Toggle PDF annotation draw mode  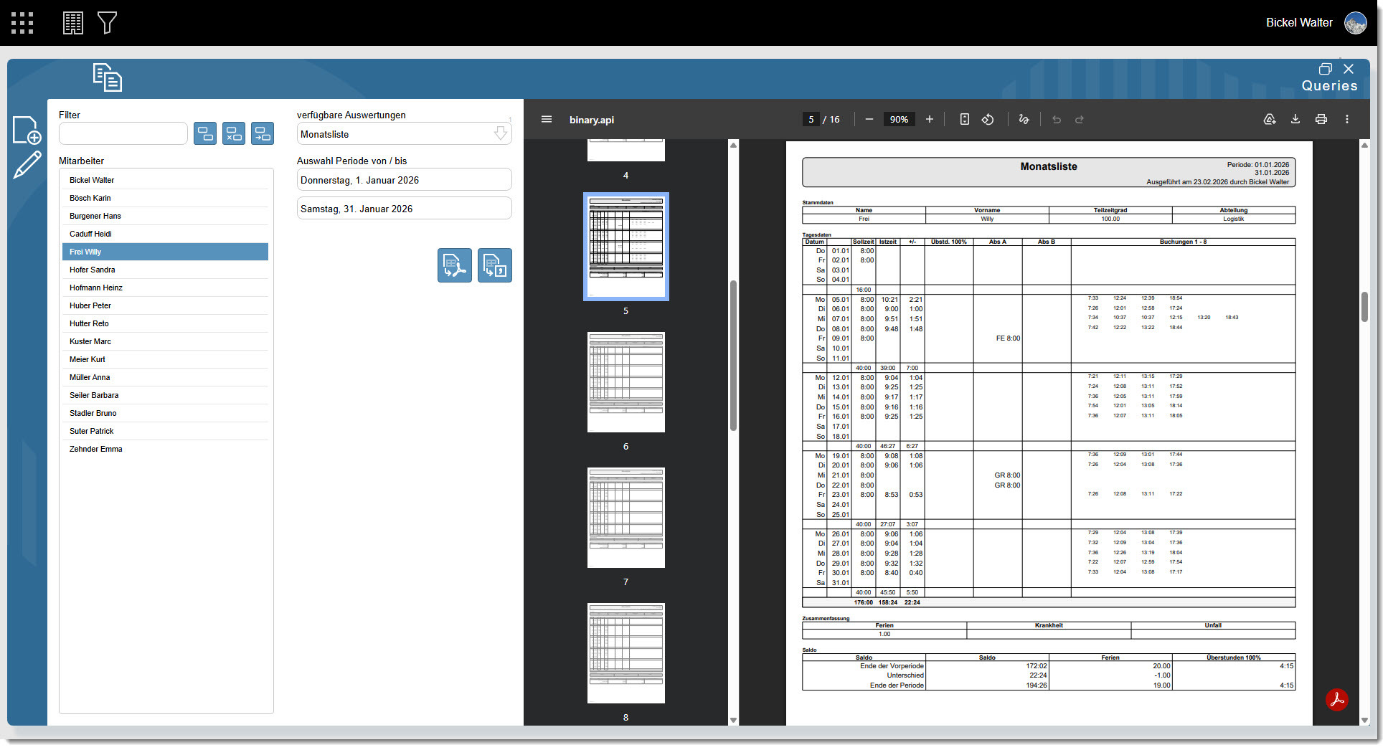point(1024,120)
